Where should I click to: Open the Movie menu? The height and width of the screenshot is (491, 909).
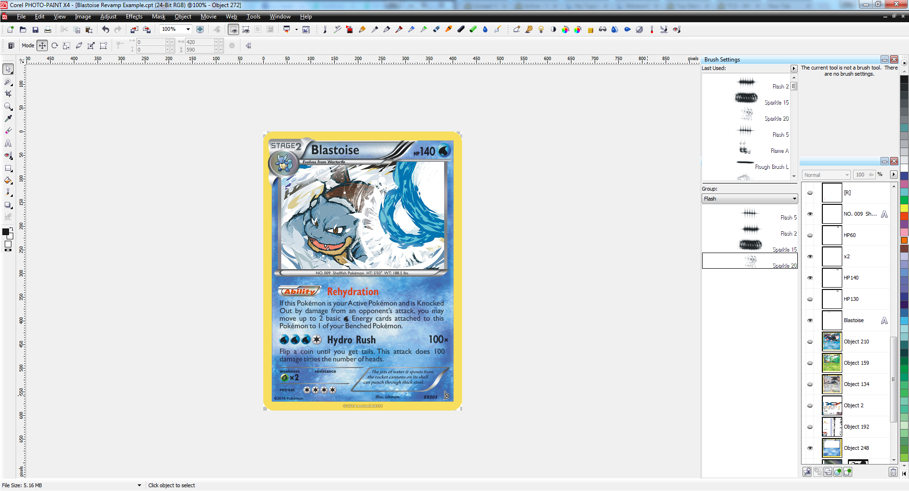pyautogui.click(x=208, y=17)
